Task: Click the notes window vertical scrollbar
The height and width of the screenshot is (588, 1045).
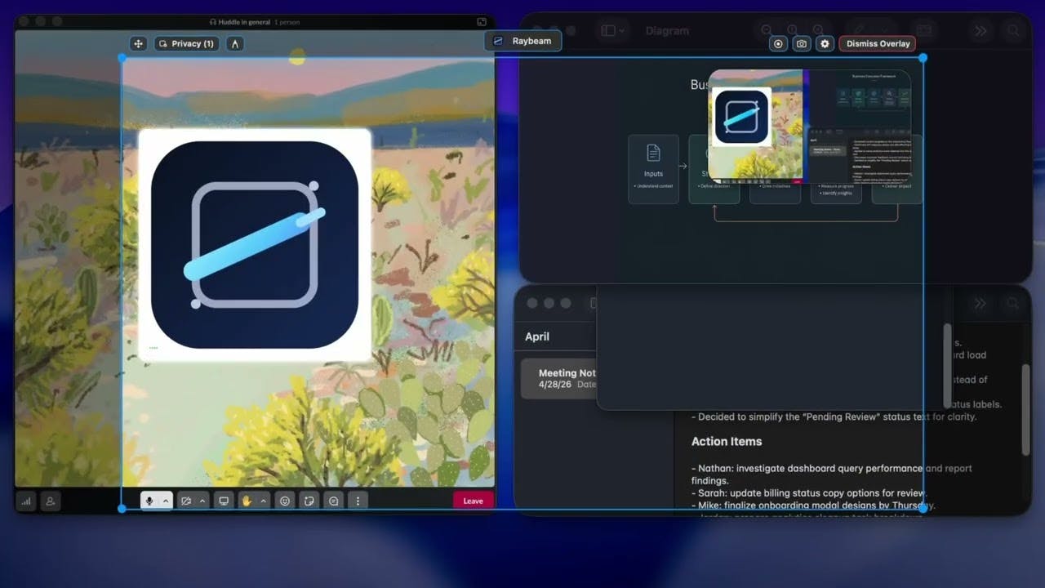Action: (x=1026, y=409)
